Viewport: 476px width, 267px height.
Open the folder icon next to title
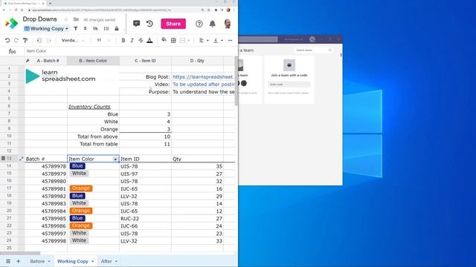tap(76, 19)
